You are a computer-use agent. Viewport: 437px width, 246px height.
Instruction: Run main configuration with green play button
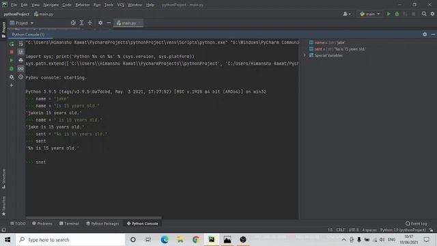pos(389,14)
